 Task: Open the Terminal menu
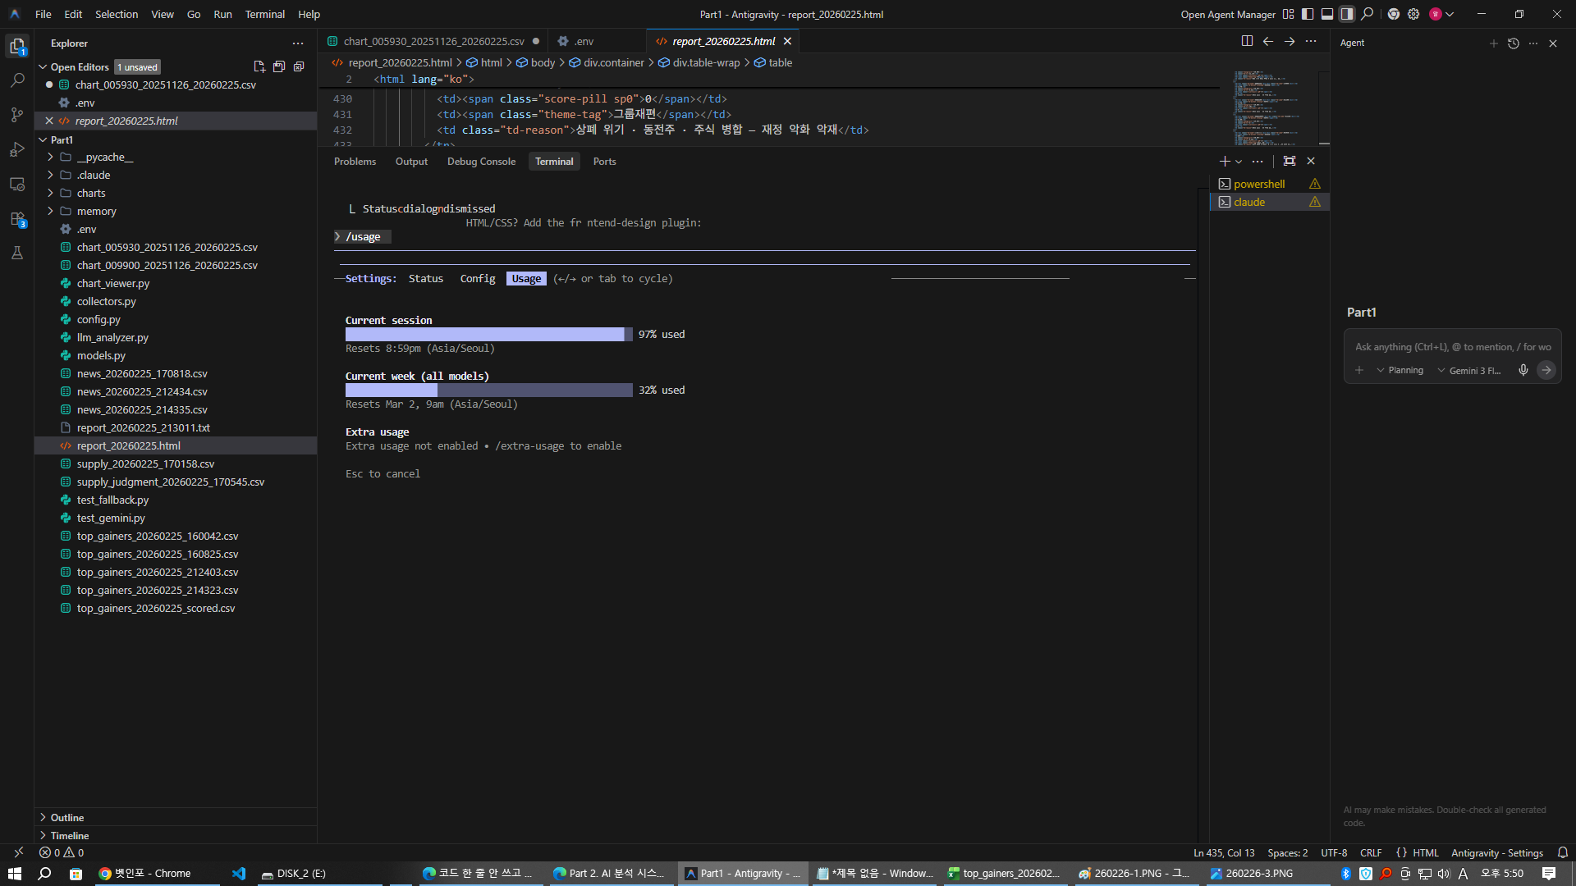tap(264, 14)
